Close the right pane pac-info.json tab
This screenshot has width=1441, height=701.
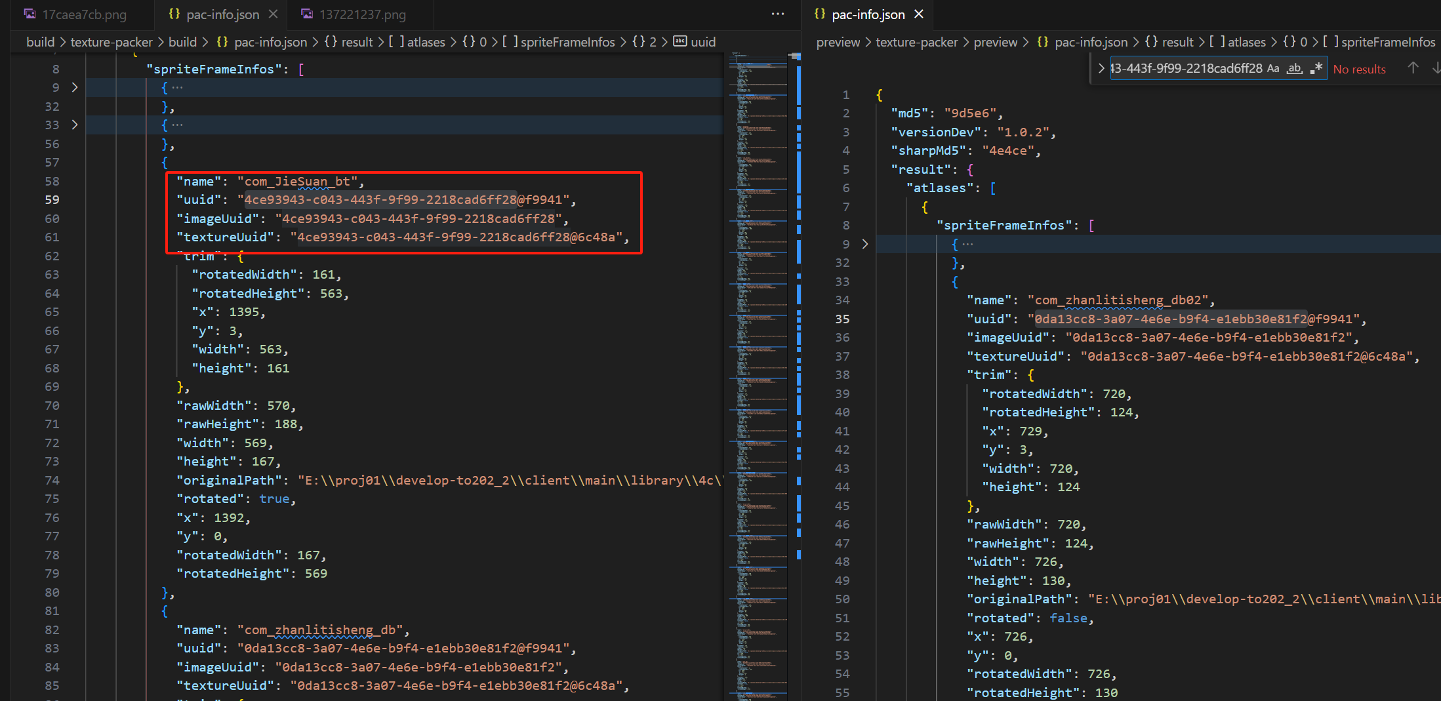point(919,14)
